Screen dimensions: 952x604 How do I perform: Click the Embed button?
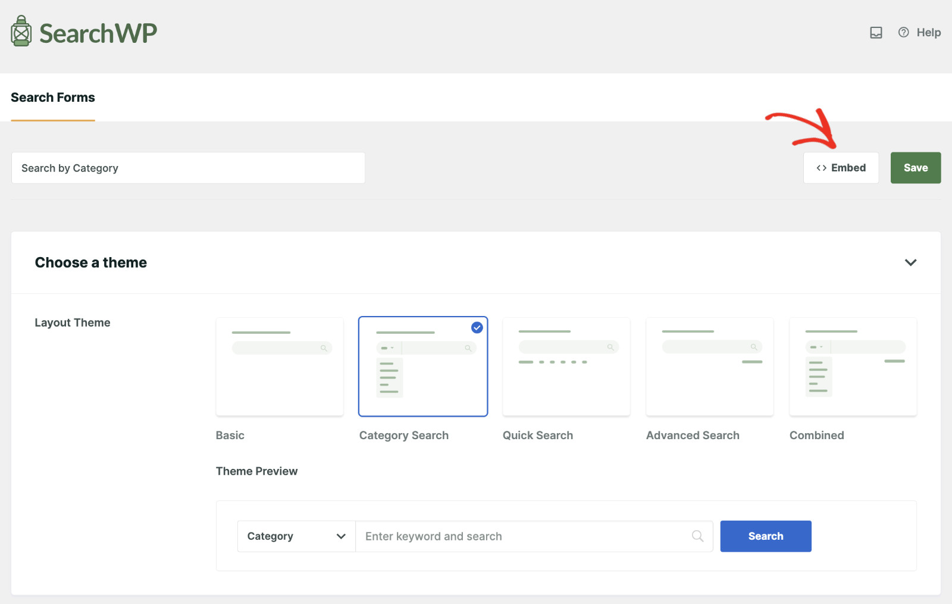click(x=841, y=168)
